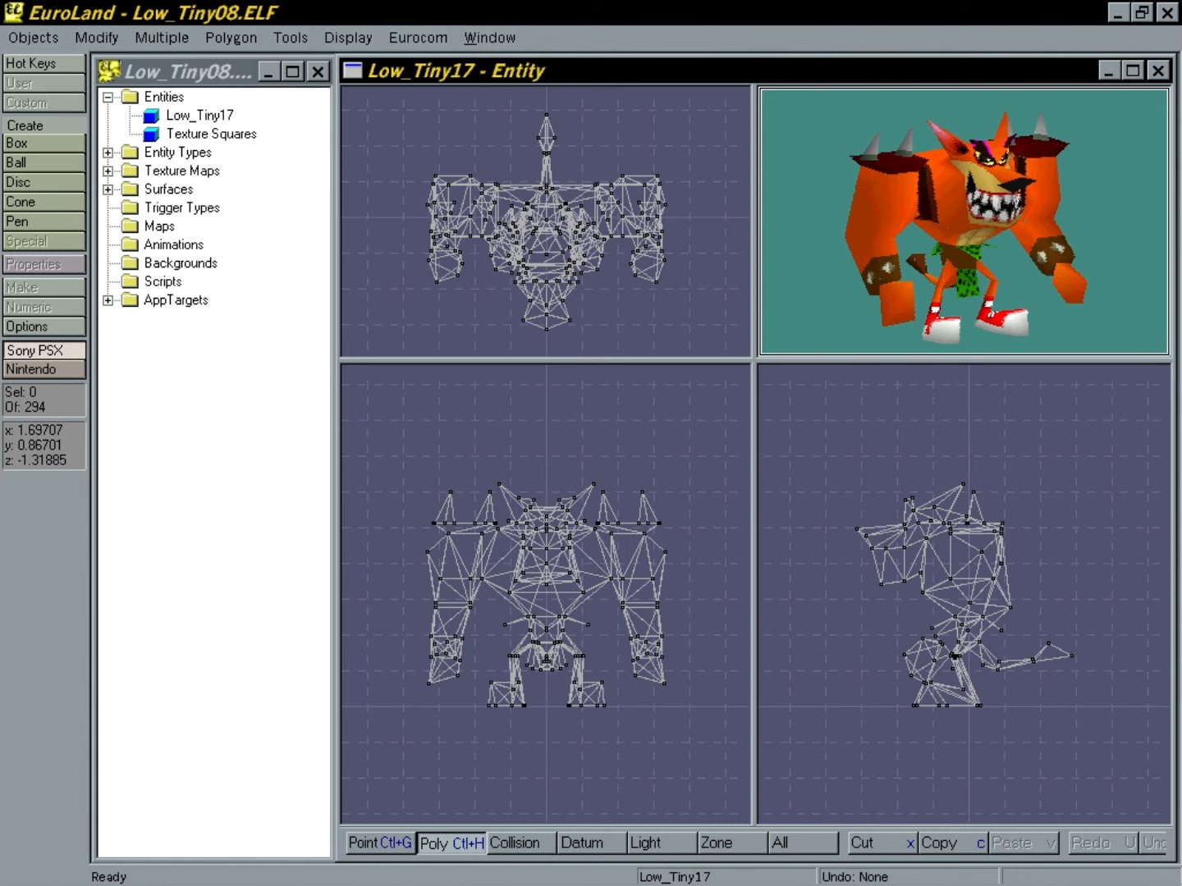Click the Scripts folder icon
This screenshot has height=886, width=1182.
(130, 281)
